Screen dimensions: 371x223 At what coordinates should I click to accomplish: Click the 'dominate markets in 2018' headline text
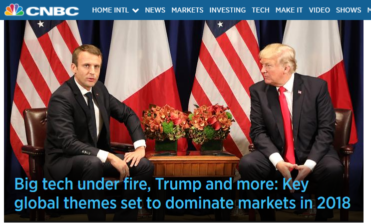click(x=258, y=203)
